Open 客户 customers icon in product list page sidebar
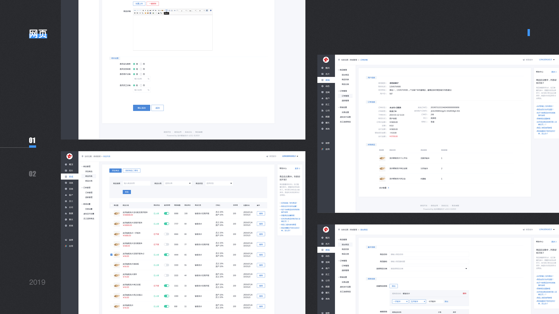The image size is (559, 314). tap(66, 195)
